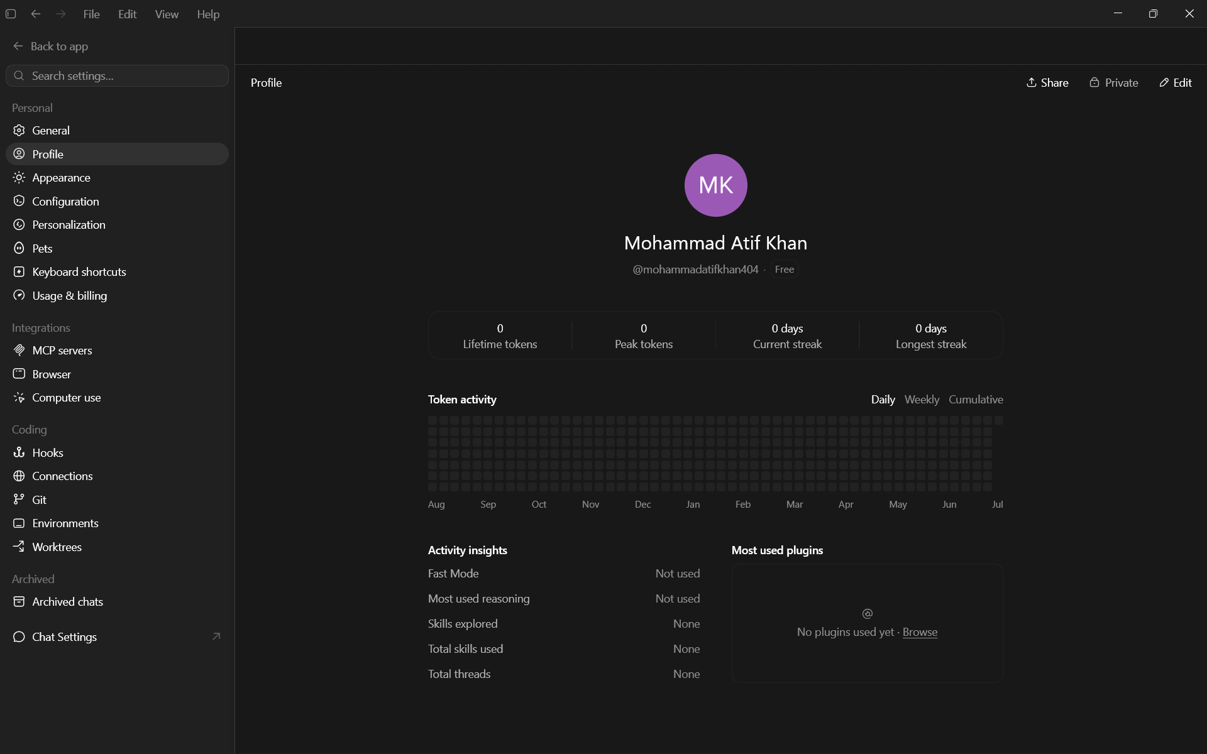
Task: Open the File menu
Action: (x=91, y=14)
